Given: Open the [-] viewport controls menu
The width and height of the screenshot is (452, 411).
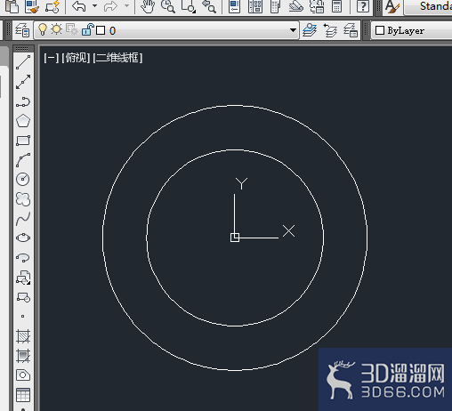Looking at the screenshot, I should point(51,58).
